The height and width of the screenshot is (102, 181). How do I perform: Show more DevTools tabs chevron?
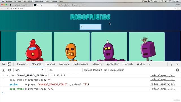[150, 64]
